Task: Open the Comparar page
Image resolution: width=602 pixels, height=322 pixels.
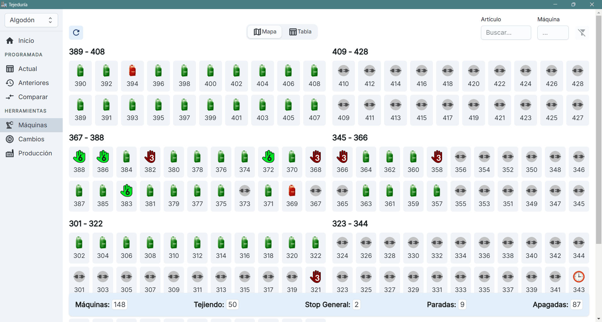Action: click(33, 97)
